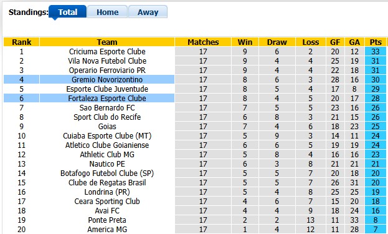The width and height of the screenshot is (388, 234).
Task: Switch to the Away standings tab
Action: click(148, 12)
